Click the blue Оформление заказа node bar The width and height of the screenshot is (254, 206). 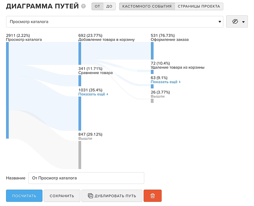[x=152, y=51]
